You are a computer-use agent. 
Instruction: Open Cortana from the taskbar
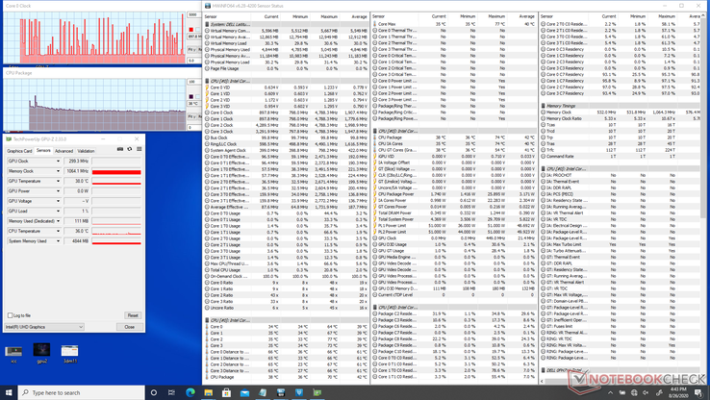(x=154, y=392)
